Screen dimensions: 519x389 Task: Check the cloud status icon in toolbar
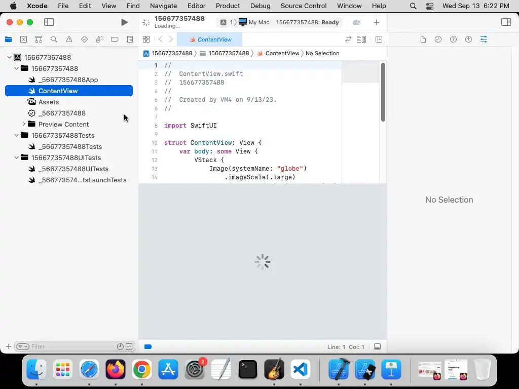click(x=356, y=22)
